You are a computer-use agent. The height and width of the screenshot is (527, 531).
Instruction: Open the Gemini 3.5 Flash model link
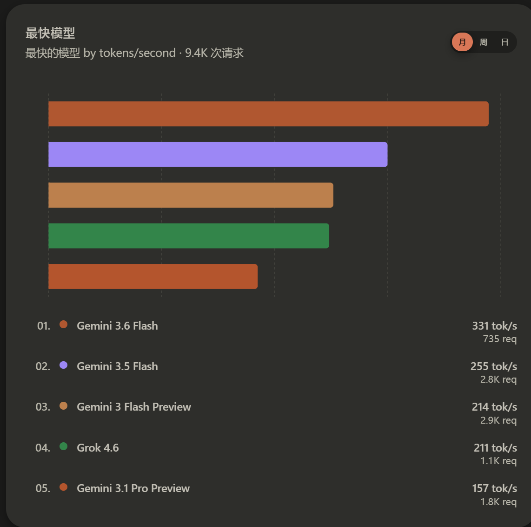117,366
